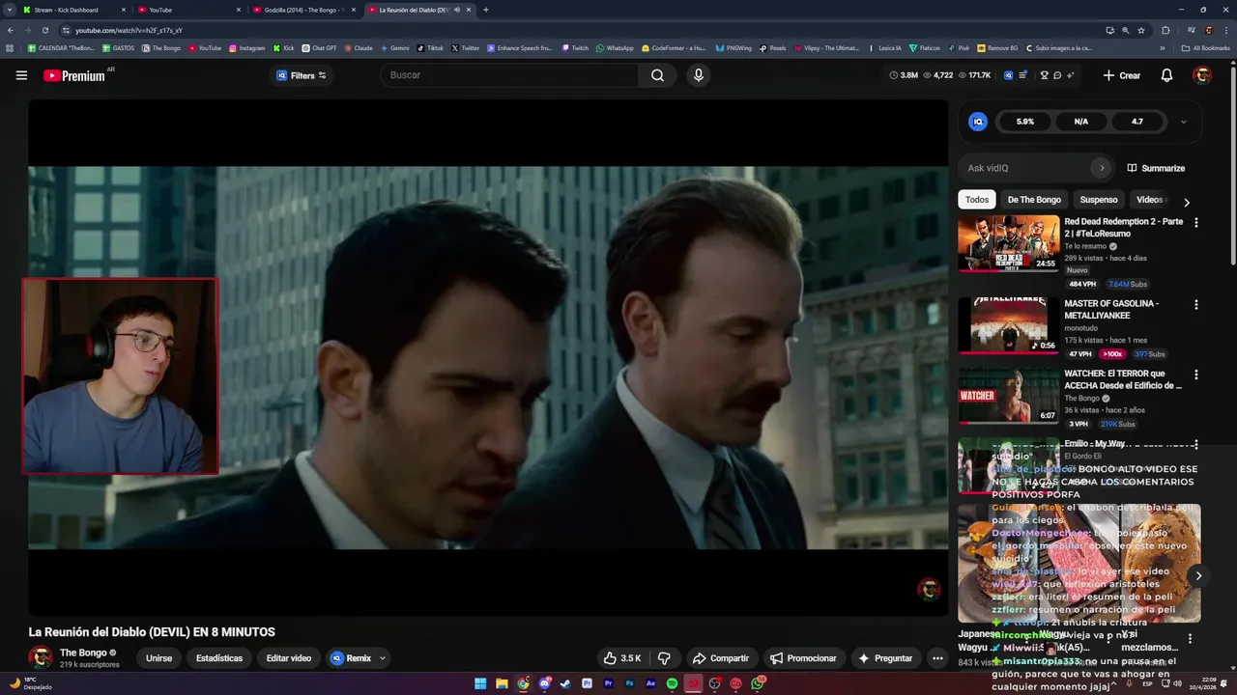Screen dimensions: 1237x695
Task: Open options for WATCHER video
Action: 1196,375
